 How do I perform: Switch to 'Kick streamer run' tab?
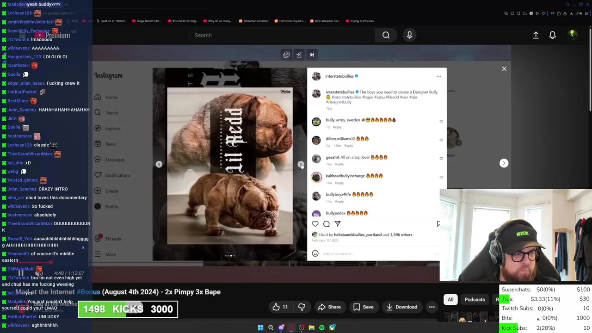326,21
